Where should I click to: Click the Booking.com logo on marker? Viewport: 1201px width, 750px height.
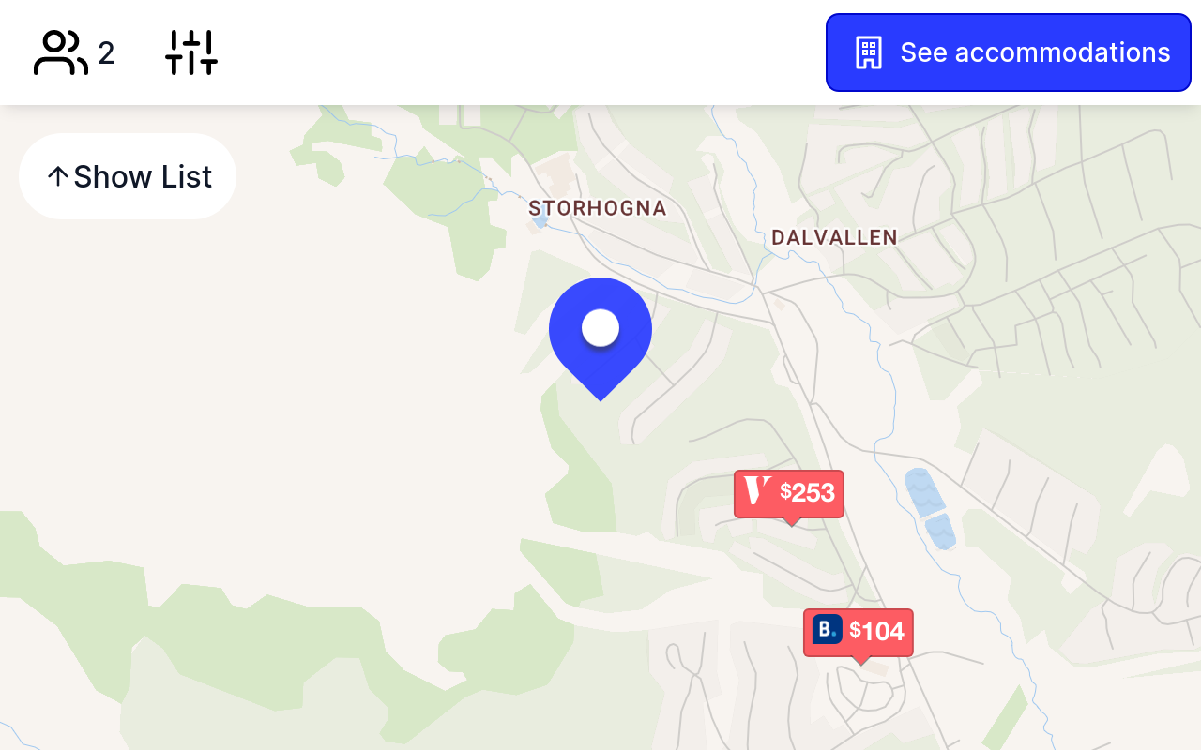828,630
